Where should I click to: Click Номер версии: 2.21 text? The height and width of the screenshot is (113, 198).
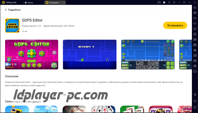(31, 26)
